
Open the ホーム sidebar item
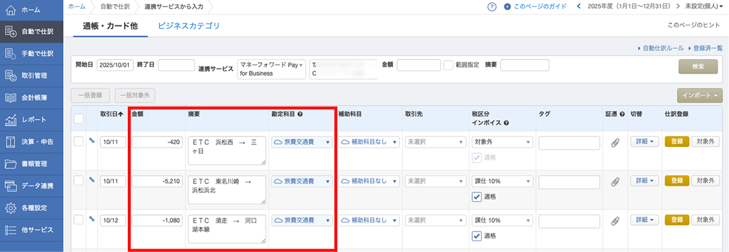click(x=31, y=10)
